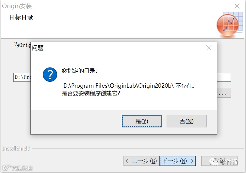246x173 pixels.
Task: Click the D:\Program Files\OriginLab\Origin2020b\ path text
Action: point(119,86)
